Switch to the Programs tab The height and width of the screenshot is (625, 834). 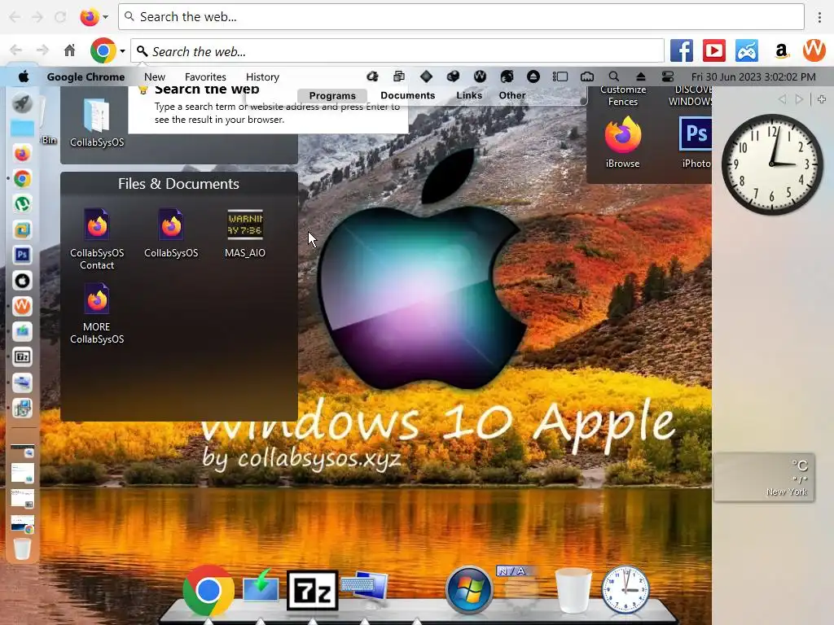pos(332,96)
